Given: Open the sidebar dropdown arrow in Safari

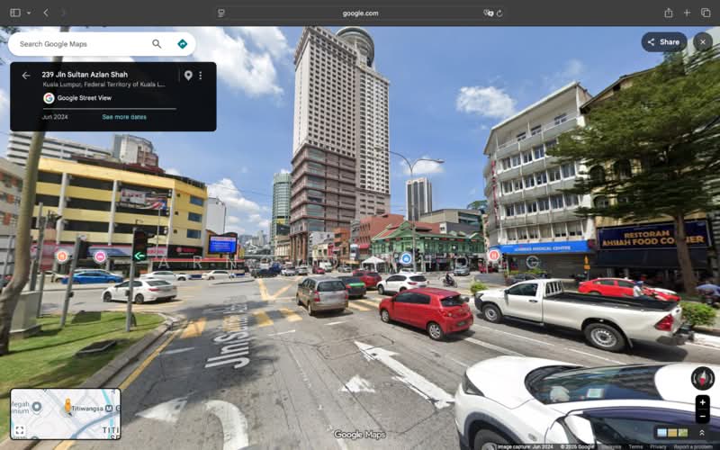Looking at the screenshot, I should pyautogui.click(x=29, y=13).
